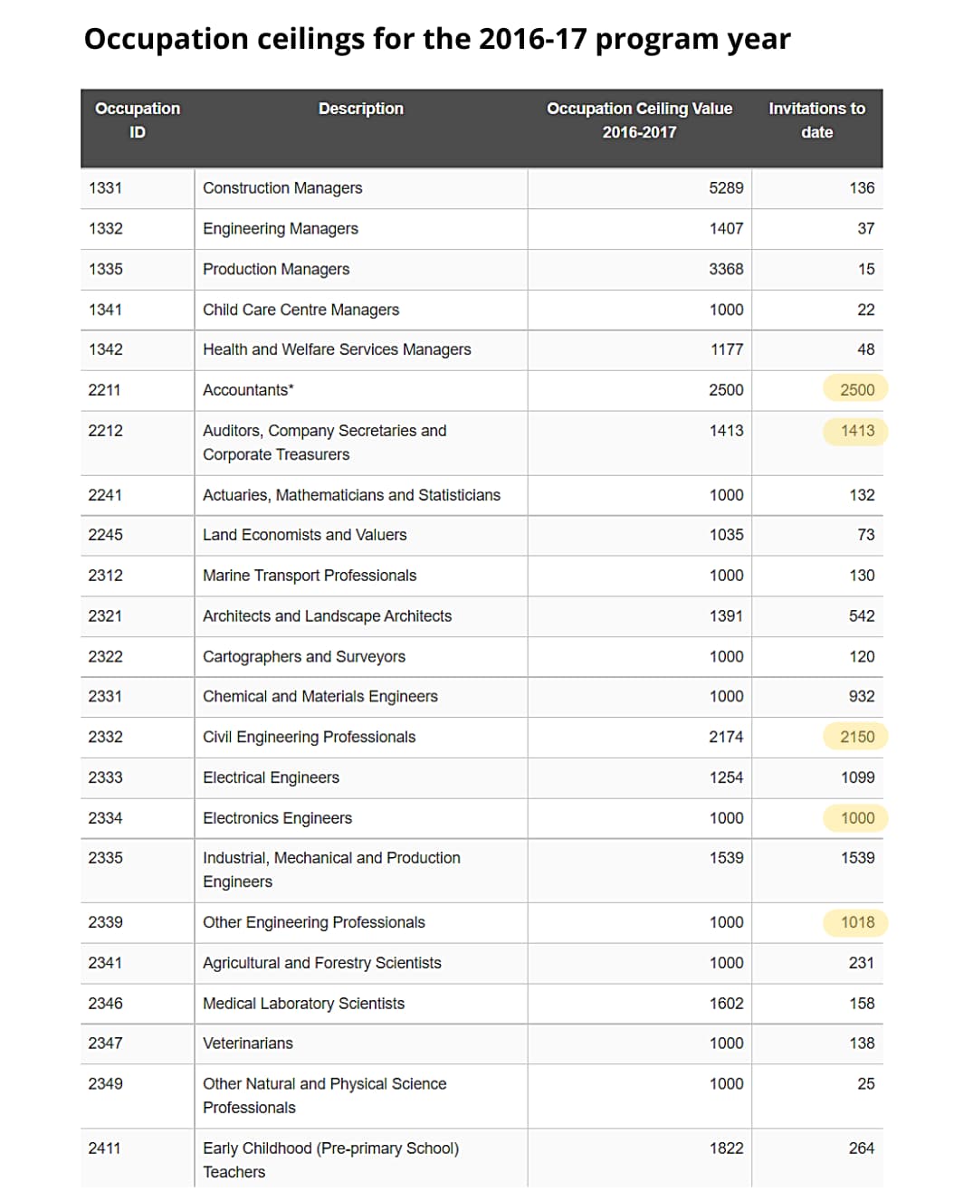Click ceiling value 1177
The width and height of the screenshot is (973, 1201).
click(727, 349)
